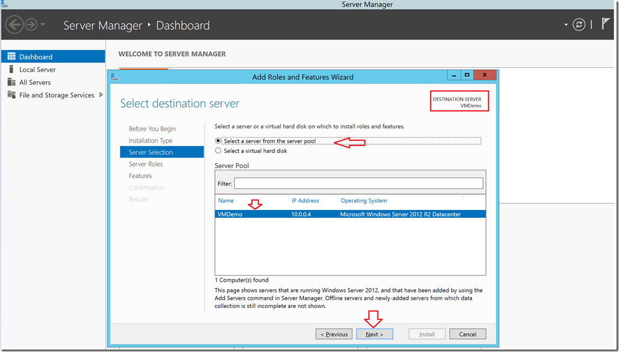The height and width of the screenshot is (352, 619).
Task: Click the Local Server icon in sidebar
Action: click(11, 69)
